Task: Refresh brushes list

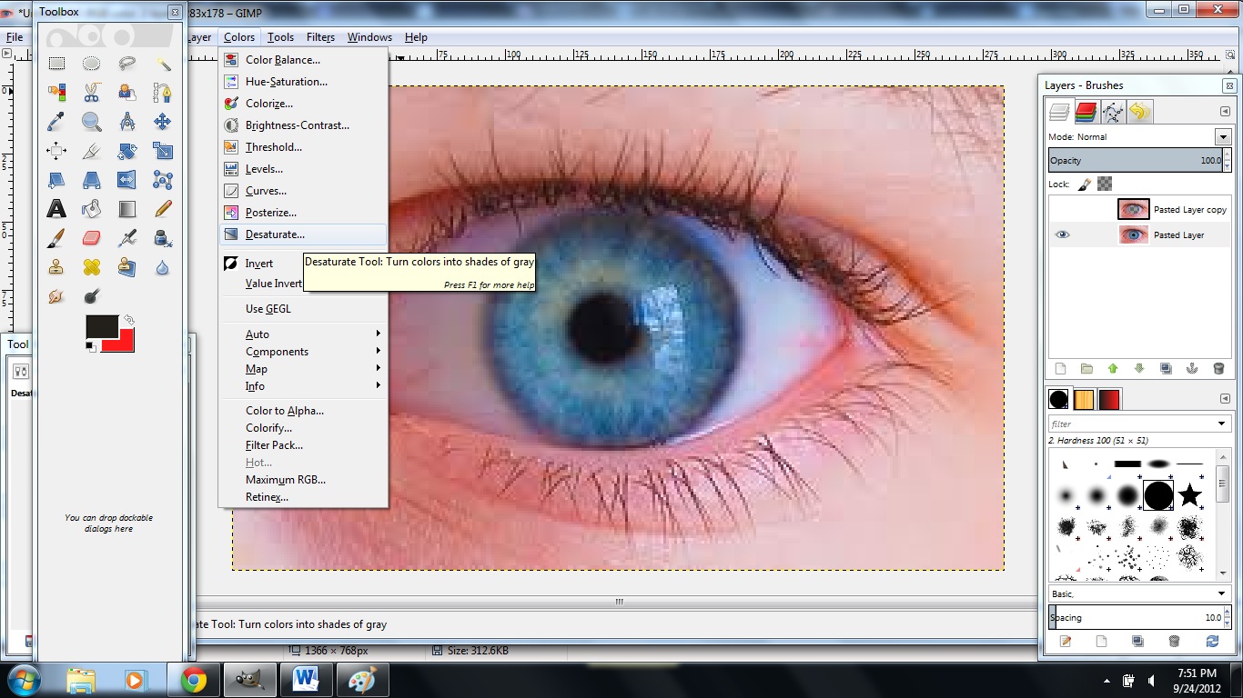Action: pos(1212,641)
